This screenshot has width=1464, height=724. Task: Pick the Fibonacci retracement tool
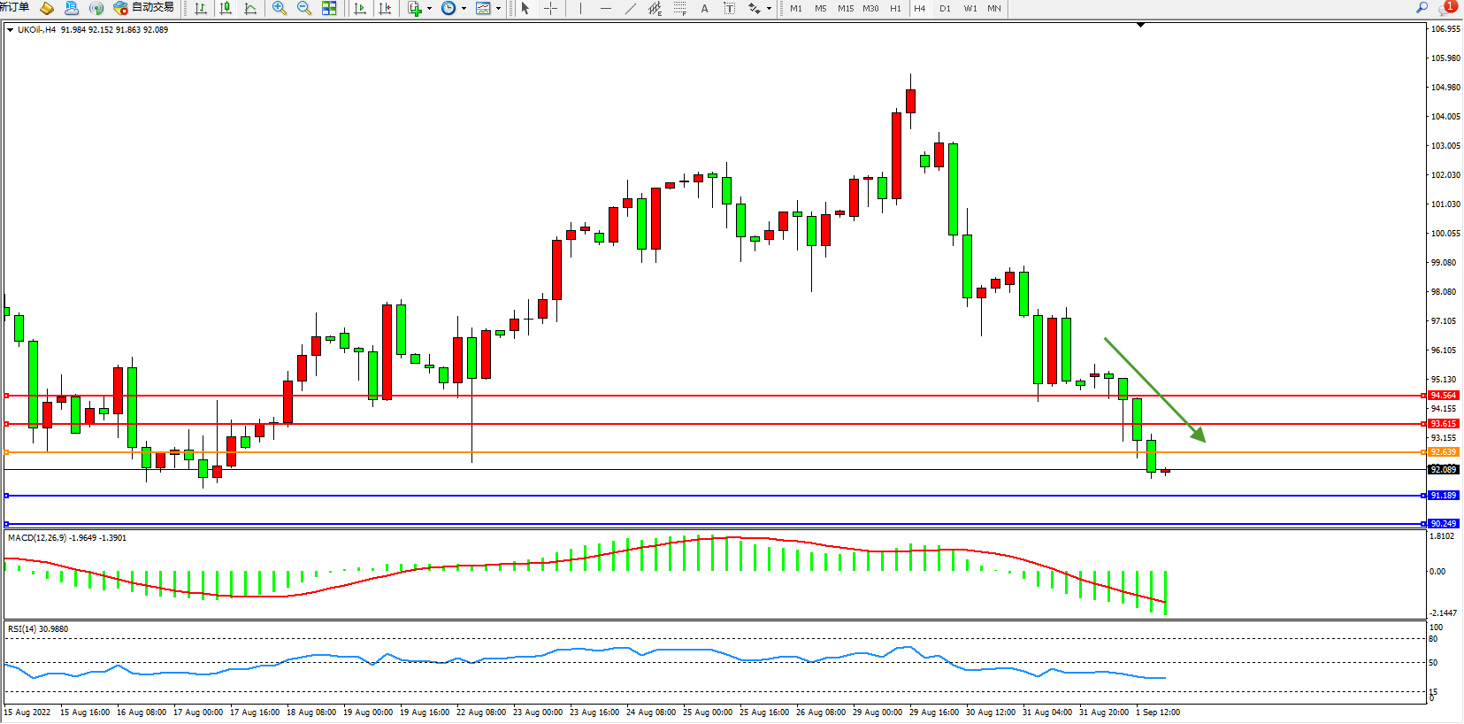[x=679, y=9]
